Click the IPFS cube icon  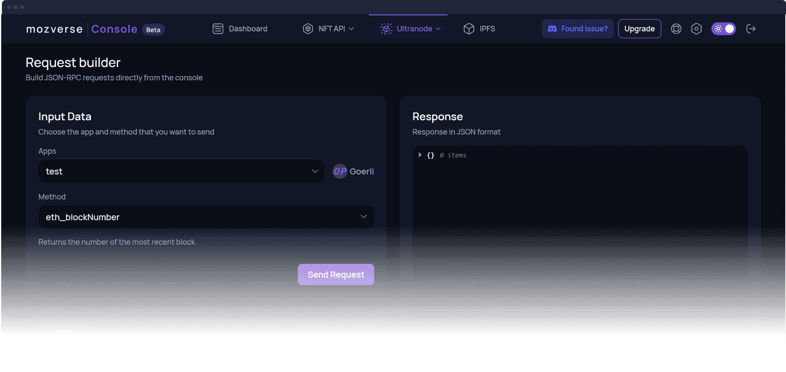point(469,29)
